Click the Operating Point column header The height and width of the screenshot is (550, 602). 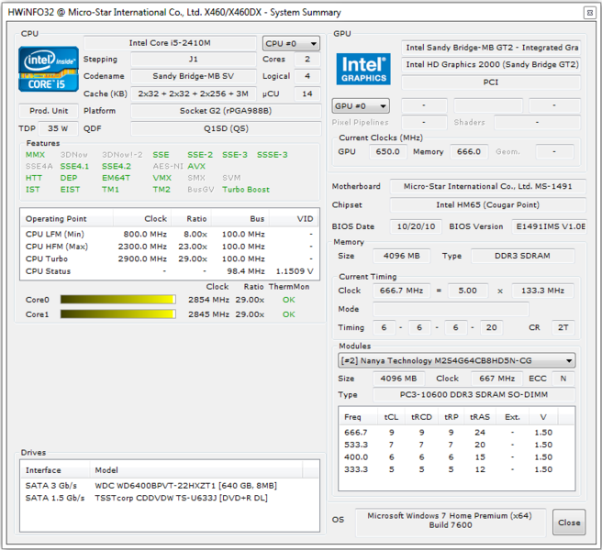tap(67, 218)
